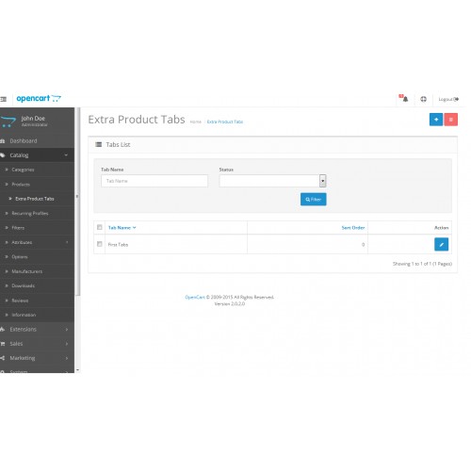Click the OpenCart footer link
Viewport: 471px width, 471px height.
point(195,297)
